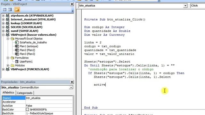Click the Módulos folder icon
This screenshot has width=205, height=115.
coord(12,65)
